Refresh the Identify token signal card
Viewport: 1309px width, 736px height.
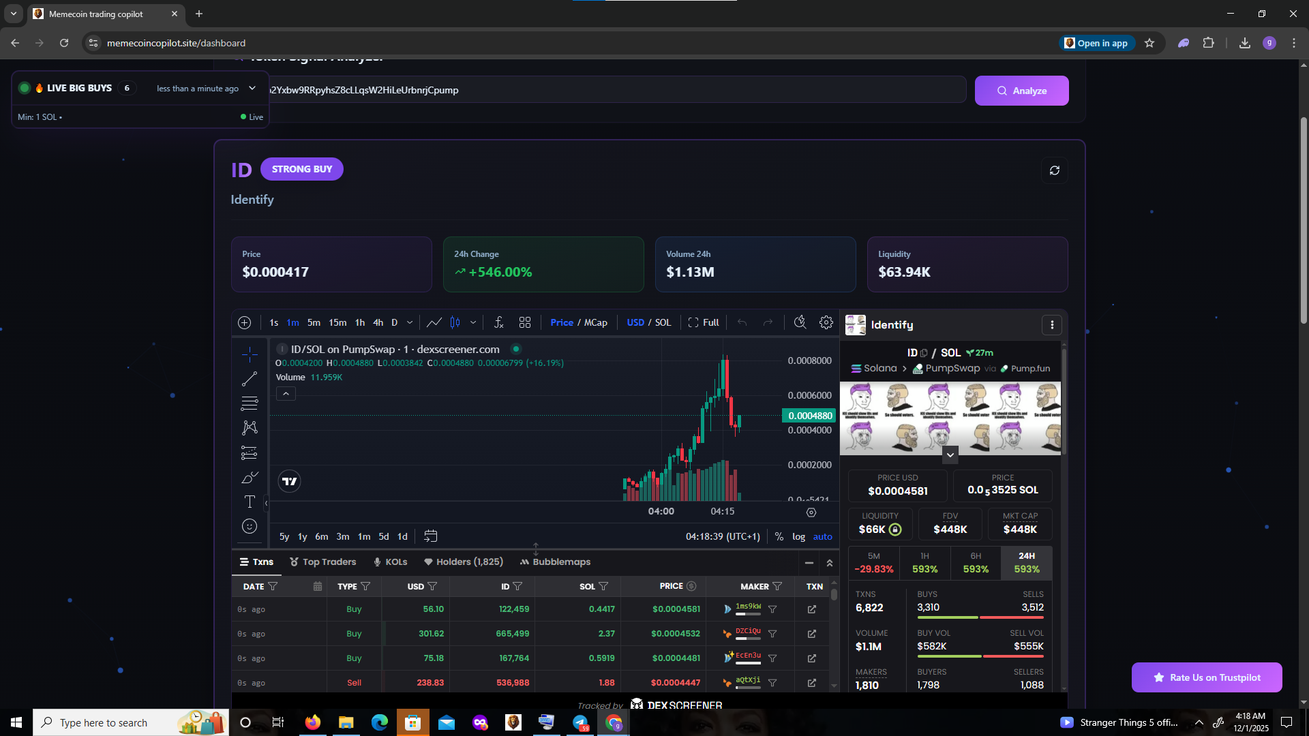click(1055, 170)
